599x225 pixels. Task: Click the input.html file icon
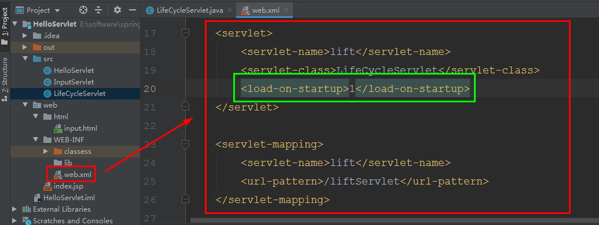tap(58, 128)
